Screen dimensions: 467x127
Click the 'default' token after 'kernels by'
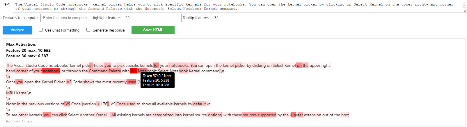click(199, 104)
